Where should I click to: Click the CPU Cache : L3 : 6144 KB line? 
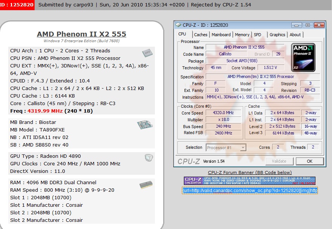[42, 96]
